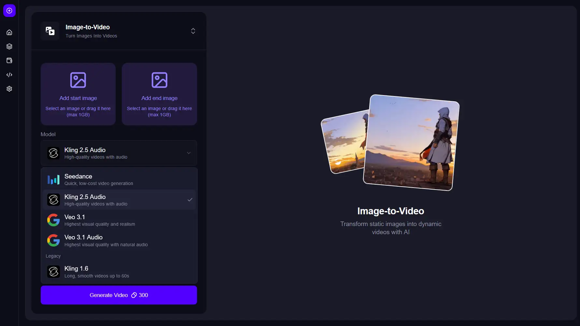
Task: Select the layers/projects icon in sidebar
Action: pos(9,46)
